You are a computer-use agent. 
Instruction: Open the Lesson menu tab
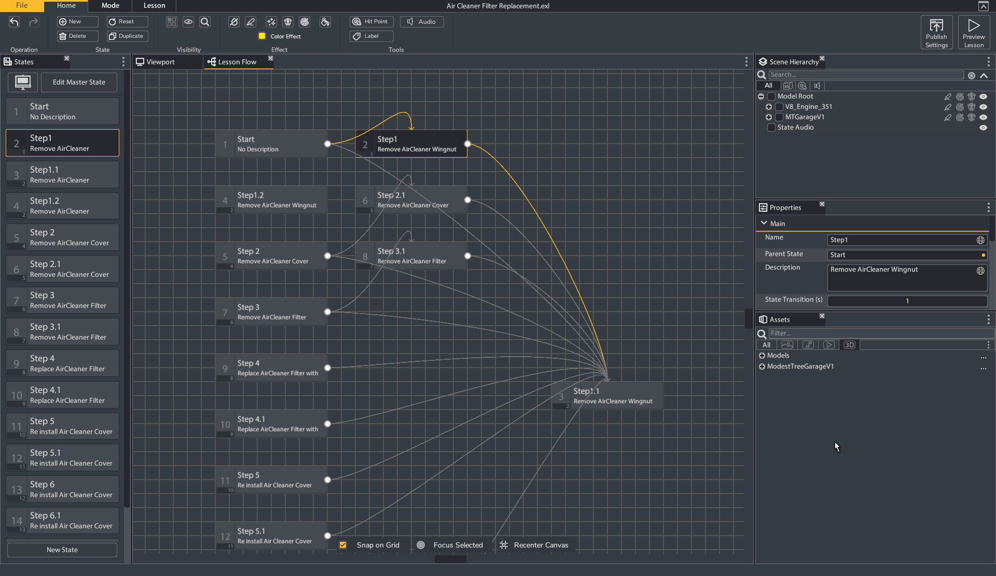tap(154, 6)
